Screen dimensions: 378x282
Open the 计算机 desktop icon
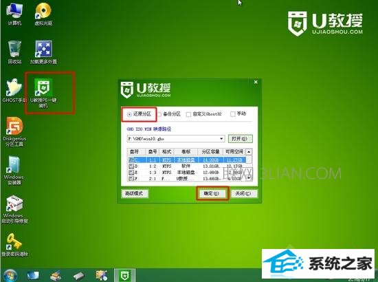click(x=14, y=14)
